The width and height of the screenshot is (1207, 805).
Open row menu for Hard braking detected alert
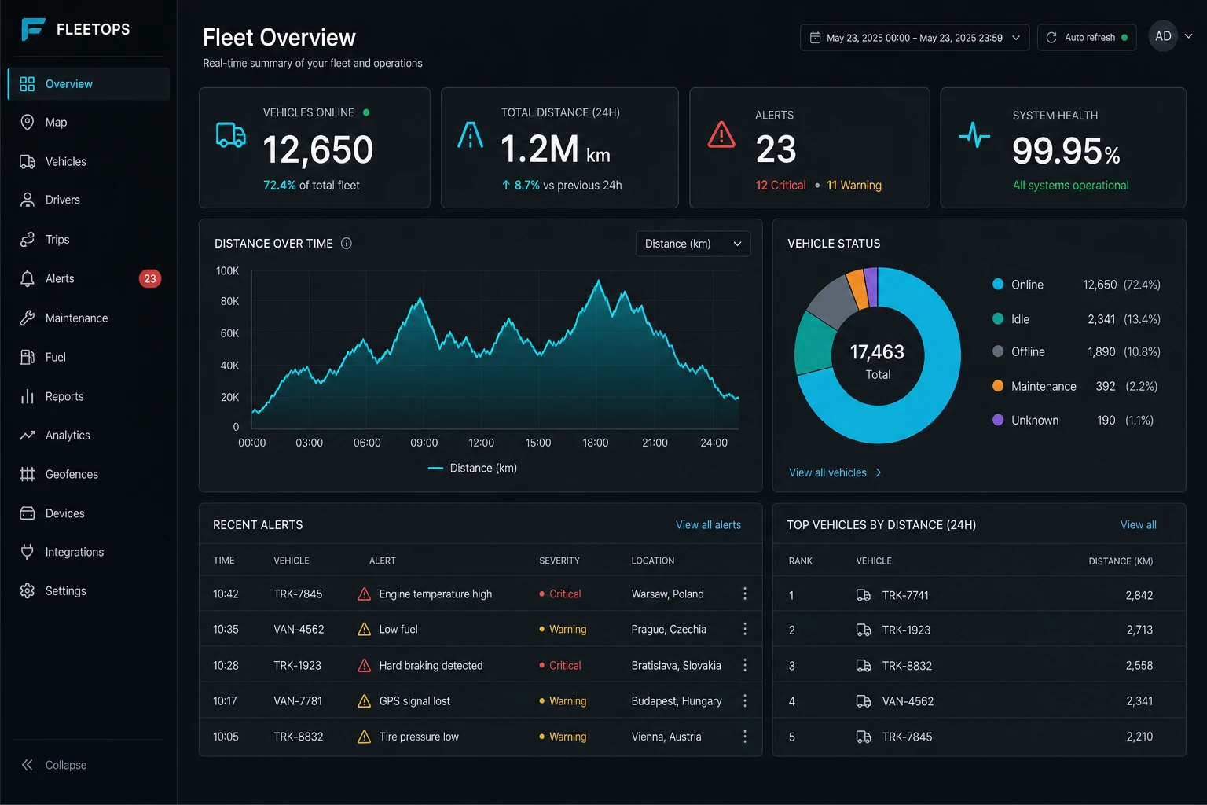point(745,665)
